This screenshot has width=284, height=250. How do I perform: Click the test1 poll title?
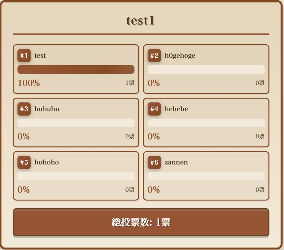tap(142, 20)
